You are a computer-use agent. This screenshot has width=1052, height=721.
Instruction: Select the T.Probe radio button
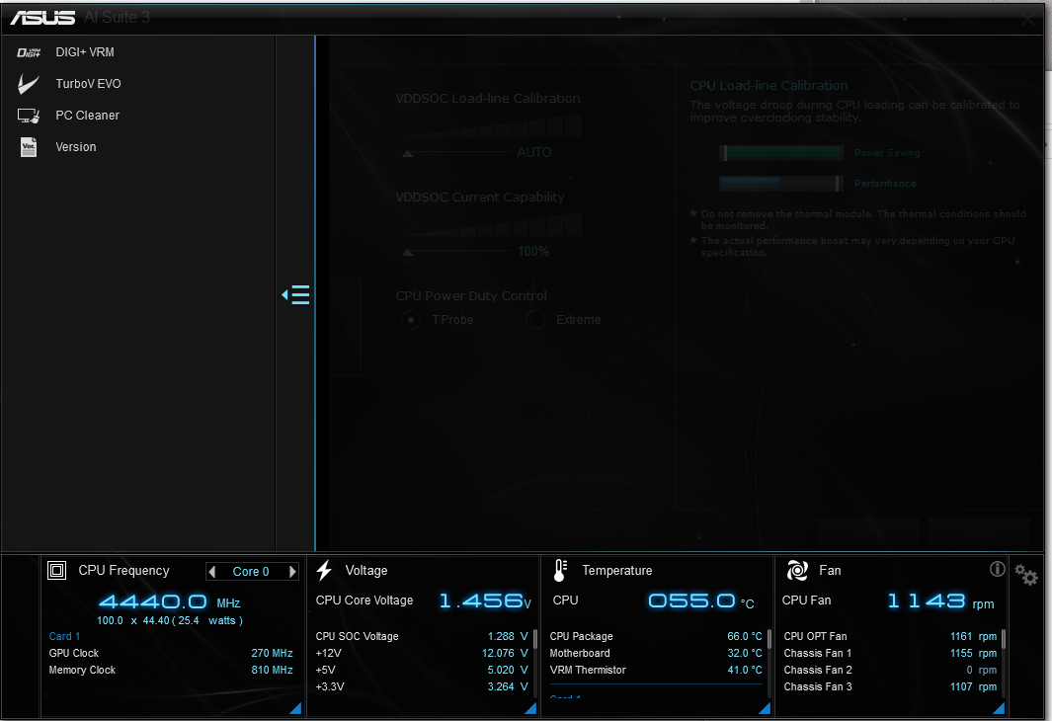411,320
